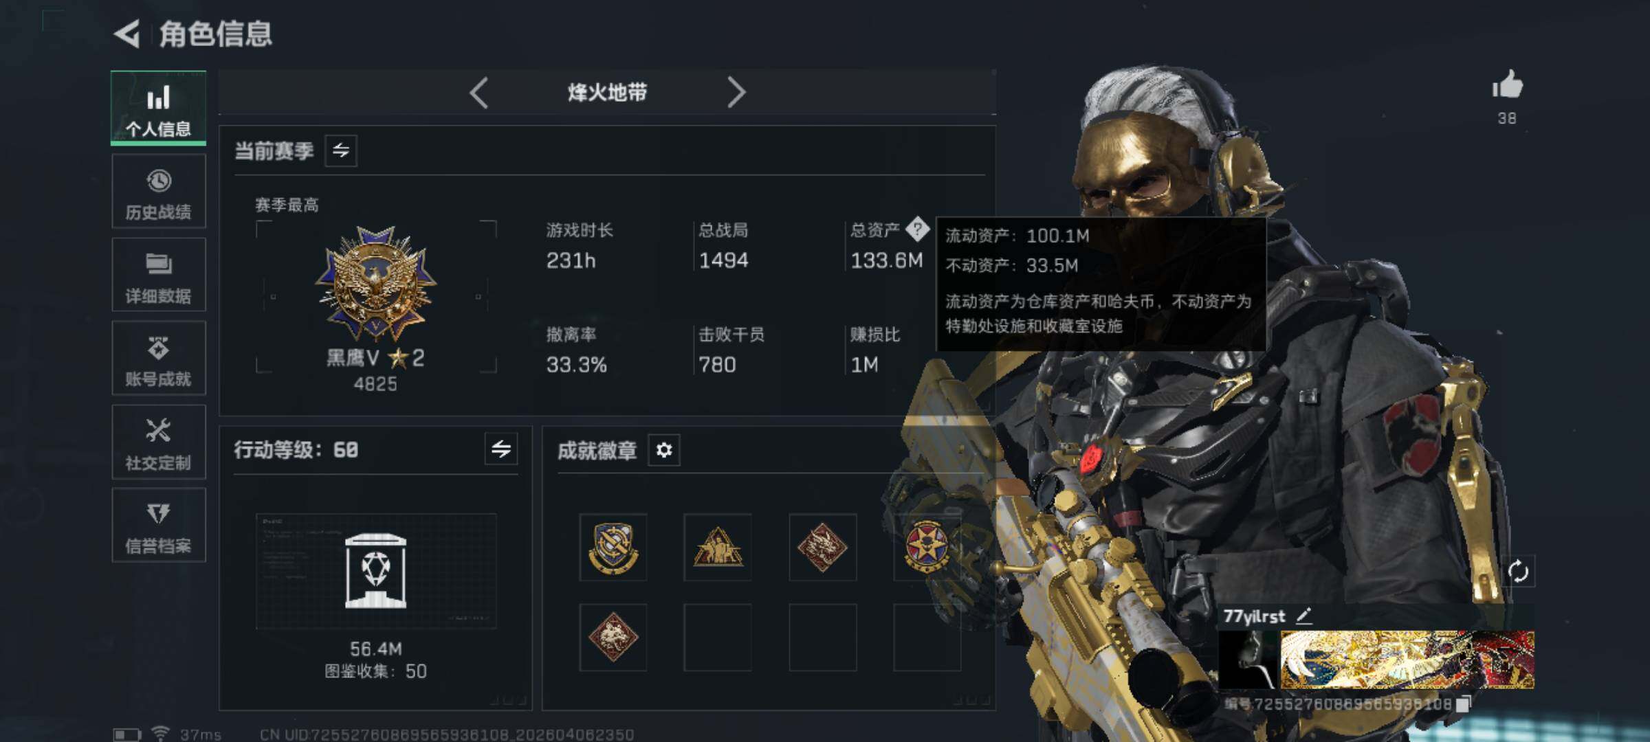Open the 总资产 question mark help icon
The image size is (1650, 742).
(917, 229)
